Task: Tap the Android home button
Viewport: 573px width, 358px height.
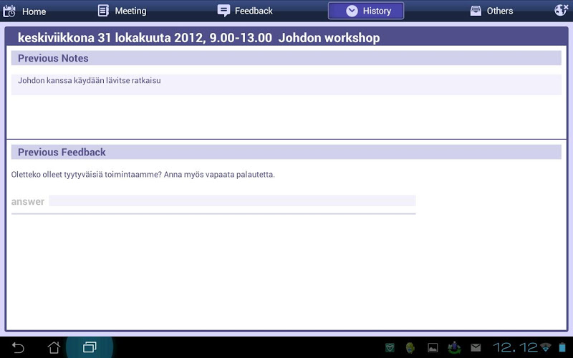Action: click(54, 347)
